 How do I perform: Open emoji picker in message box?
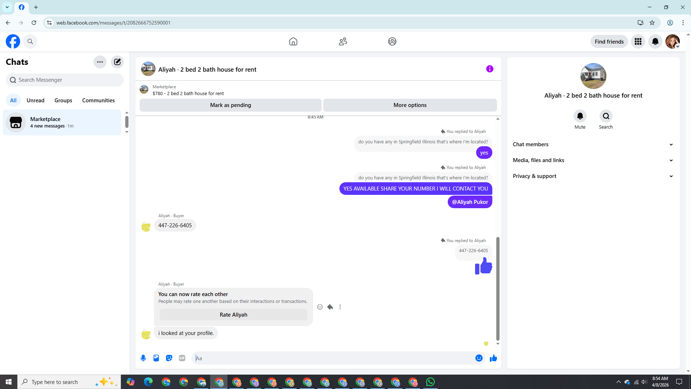point(479,358)
